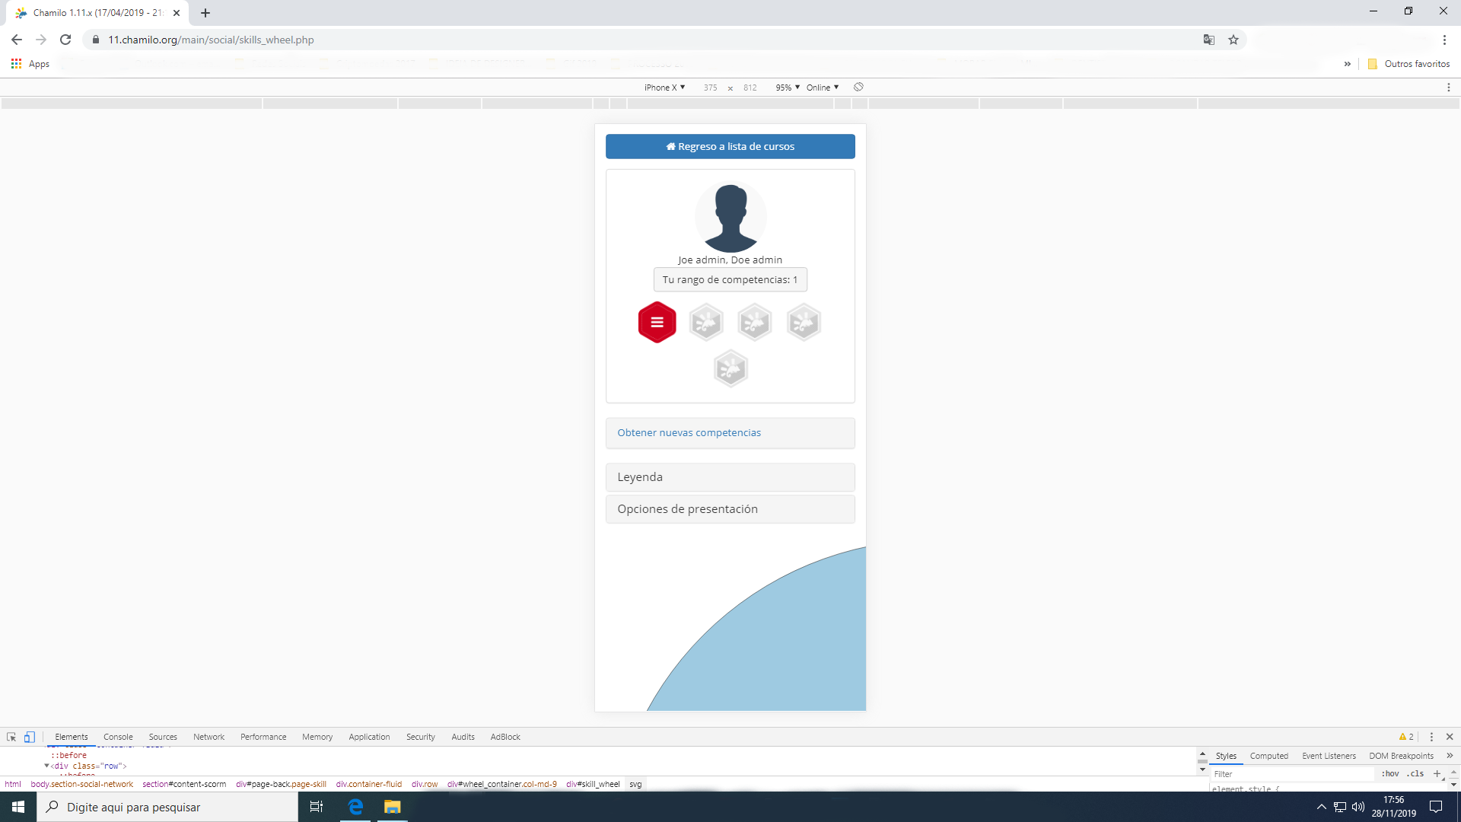Open the Windows Start menu
The height and width of the screenshot is (822, 1461).
point(18,807)
